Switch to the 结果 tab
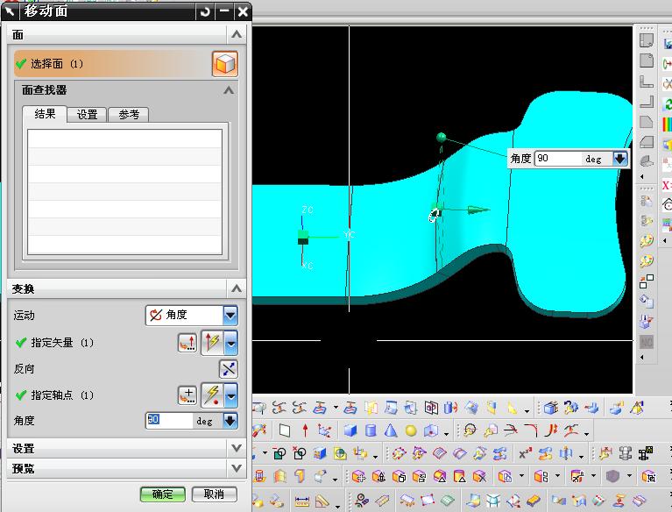Image resolution: width=672 pixels, height=512 pixels. [x=45, y=114]
